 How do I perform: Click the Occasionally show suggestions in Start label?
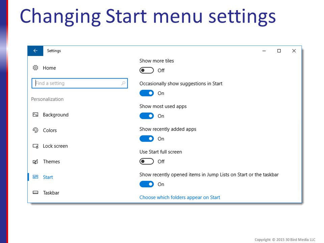coord(181,84)
